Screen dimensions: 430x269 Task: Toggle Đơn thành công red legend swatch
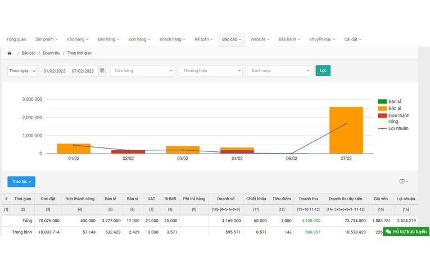point(382,115)
